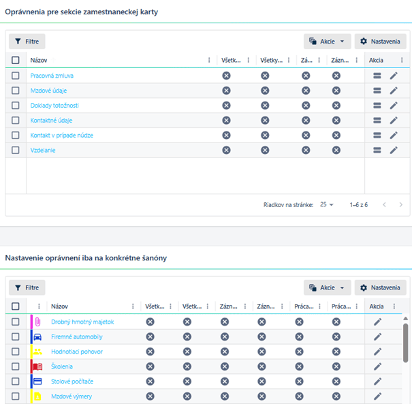The image size is (412, 404).
Task: Change rows per page value 25
Action: tap(326, 204)
